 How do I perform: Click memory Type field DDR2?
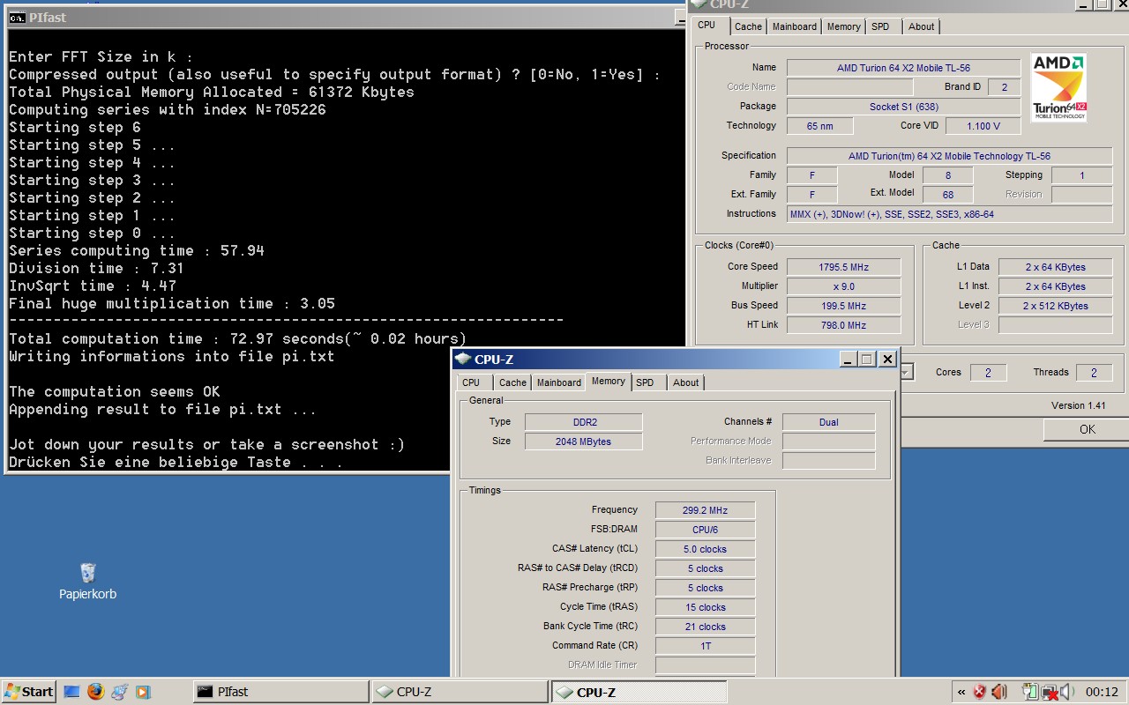pyautogui.click(x=583, y=422)
